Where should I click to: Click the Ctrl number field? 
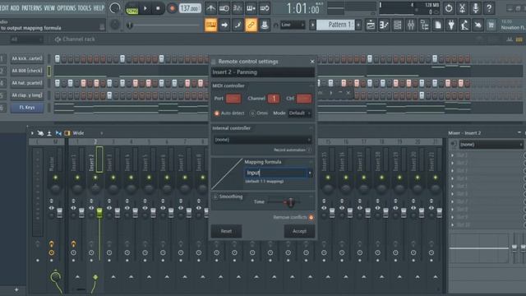click(304, 99)
